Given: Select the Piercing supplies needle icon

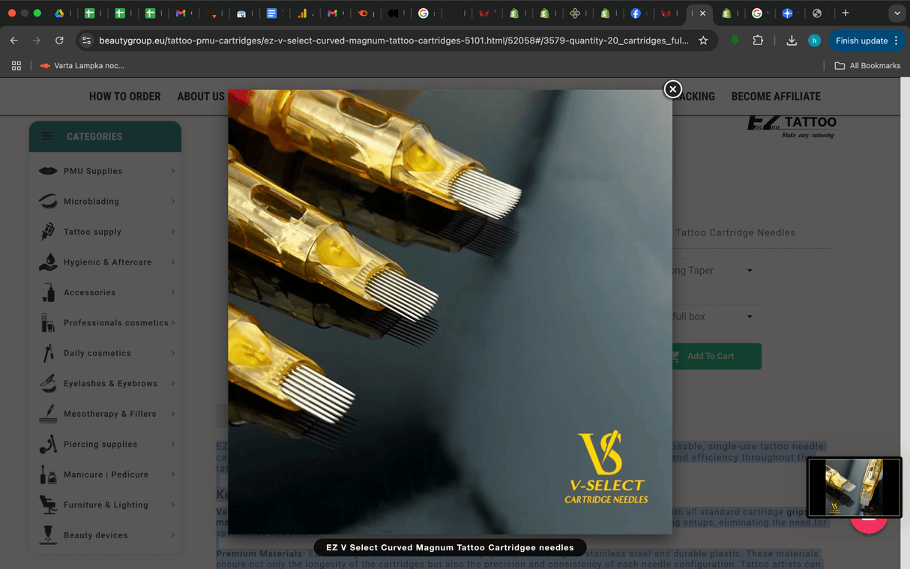Looking at the screenshot, I should click(46, 444).
